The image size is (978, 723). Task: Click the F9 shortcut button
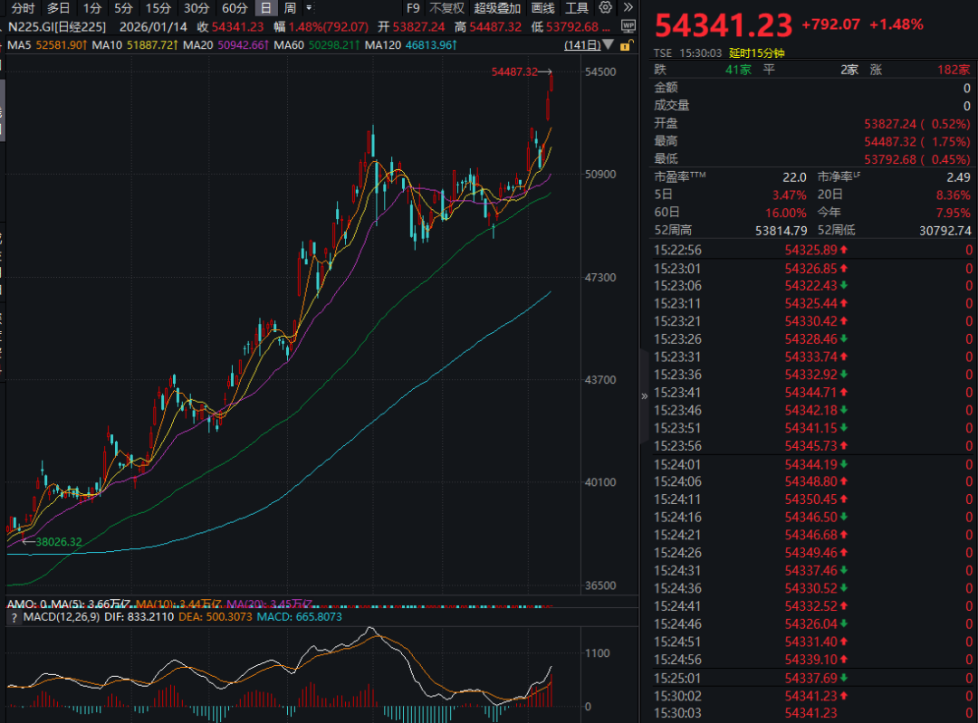click(x=414, y=8)
